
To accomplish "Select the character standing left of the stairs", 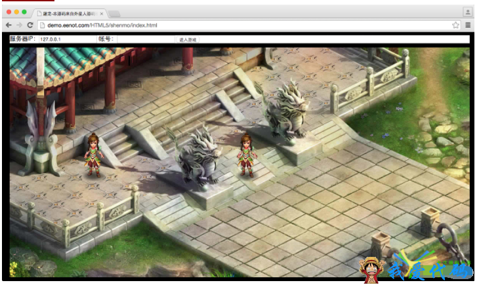I will coord(93,155).
